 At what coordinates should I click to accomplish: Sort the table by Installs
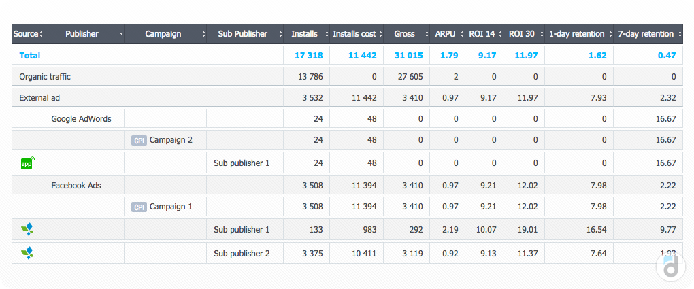305,34
